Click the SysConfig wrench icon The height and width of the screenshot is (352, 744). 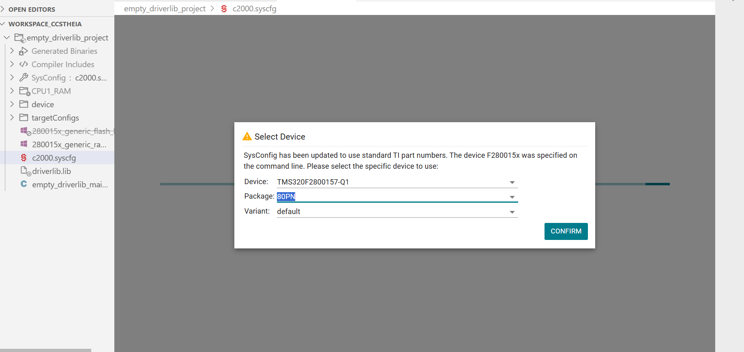[x=24, y=78]
